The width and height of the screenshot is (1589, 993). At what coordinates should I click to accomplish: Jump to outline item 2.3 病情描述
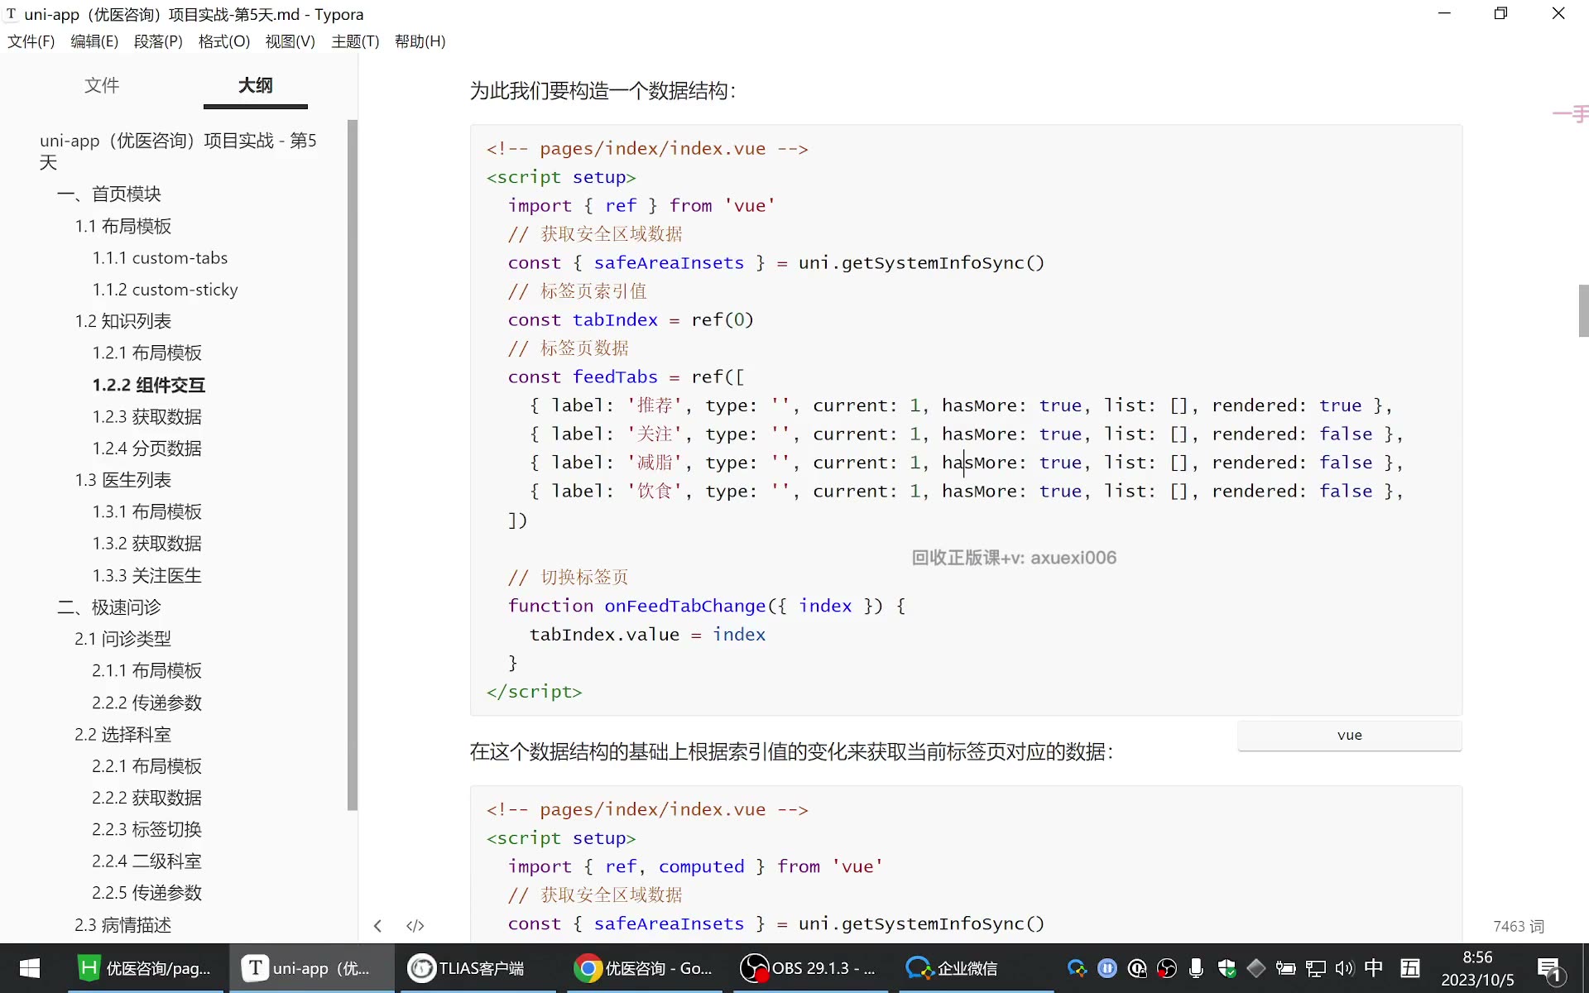123,924
